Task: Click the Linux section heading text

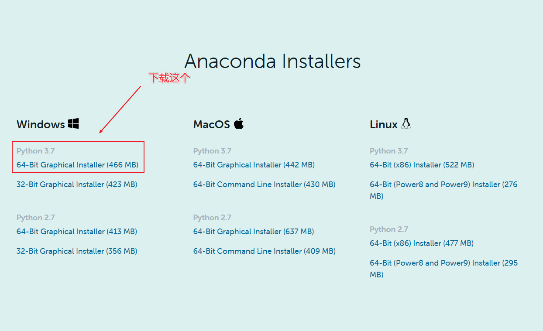Action: pos(384,124)
